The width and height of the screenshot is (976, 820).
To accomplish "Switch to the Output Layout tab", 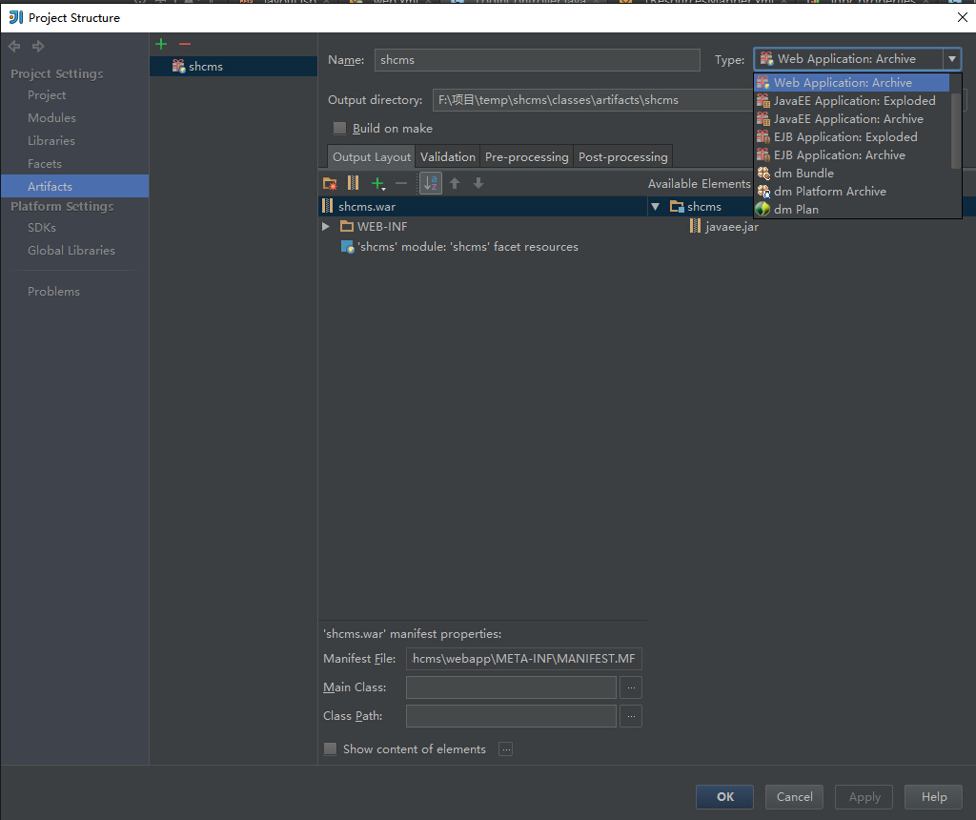I will click(x=372, y=157).
